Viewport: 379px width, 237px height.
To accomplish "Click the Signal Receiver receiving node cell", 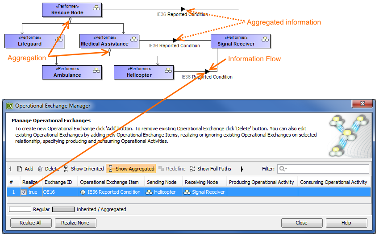I will [205, 192].
